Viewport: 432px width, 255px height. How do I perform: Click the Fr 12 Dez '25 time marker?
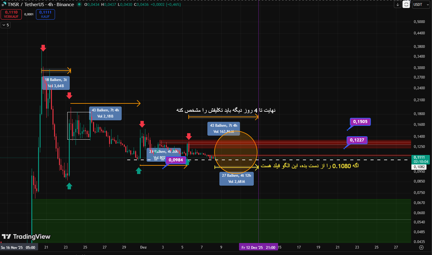tap(258, 247)
